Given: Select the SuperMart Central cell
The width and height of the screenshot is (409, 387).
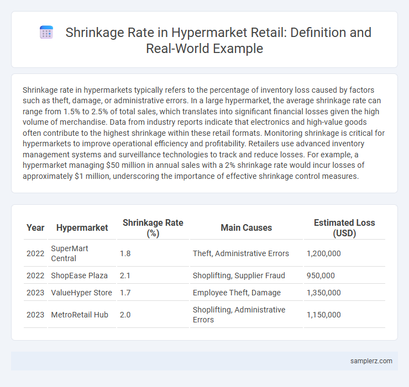Looking at the screenshot, I should click(82, 253).
